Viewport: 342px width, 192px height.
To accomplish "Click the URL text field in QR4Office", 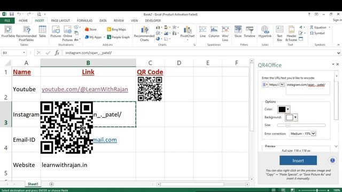I will pos(308,88).
